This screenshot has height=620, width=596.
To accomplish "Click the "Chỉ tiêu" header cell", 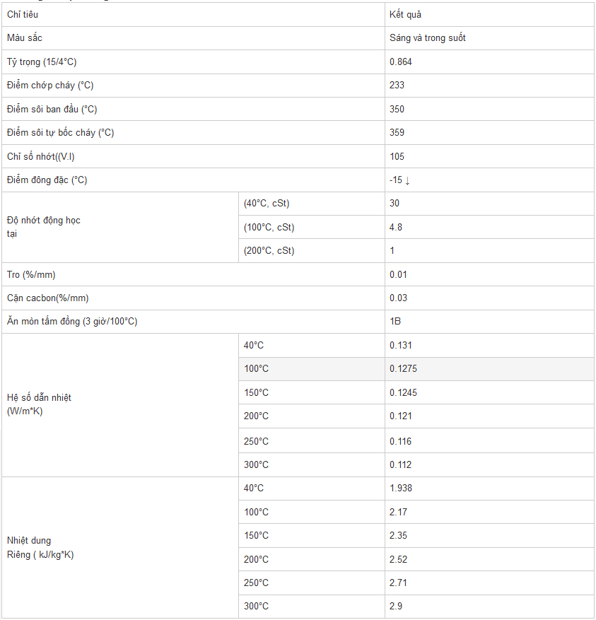I will click(23, 14).
